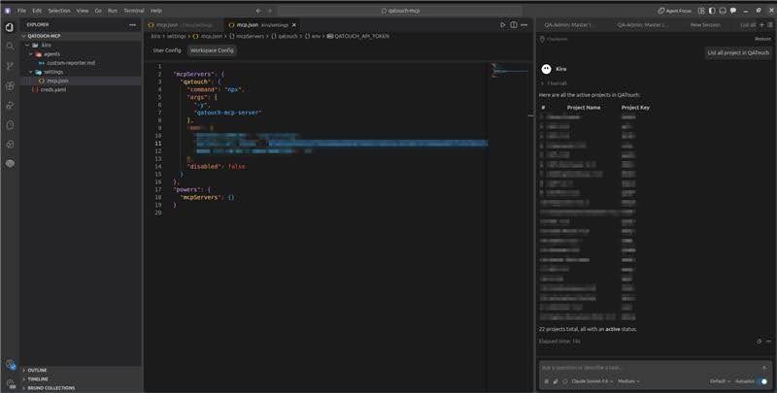Click the chat input field
The height and width of the screenshot is (393, 777).
click(x=648, y=368)
